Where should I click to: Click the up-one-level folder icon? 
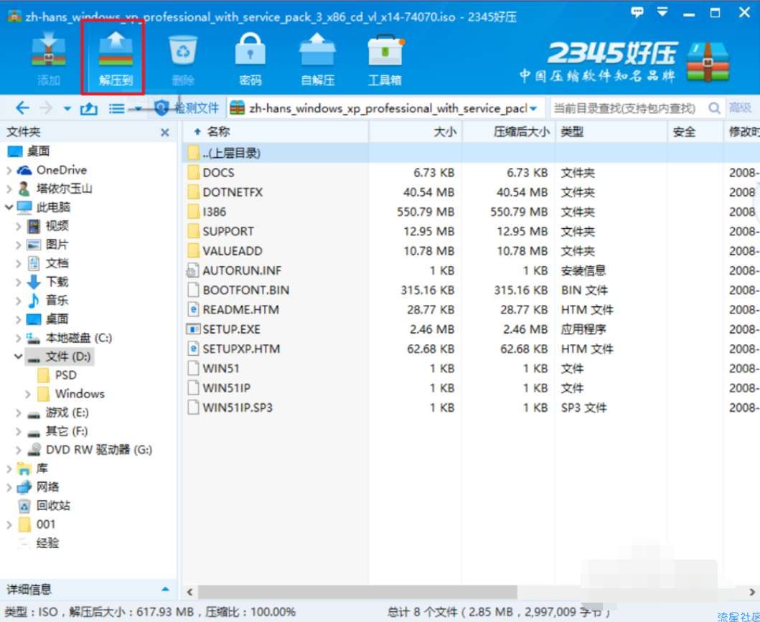click(88, 108)
